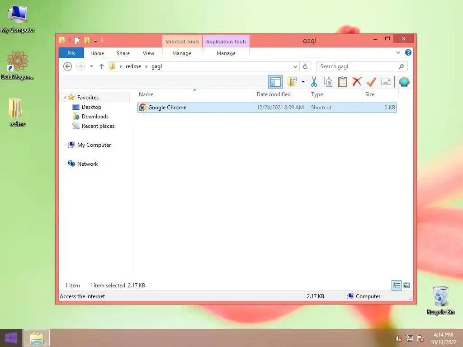Expand the My Computer tree node
The width and height of the screenshot is (463, 347).
click(x=65, y=145)
